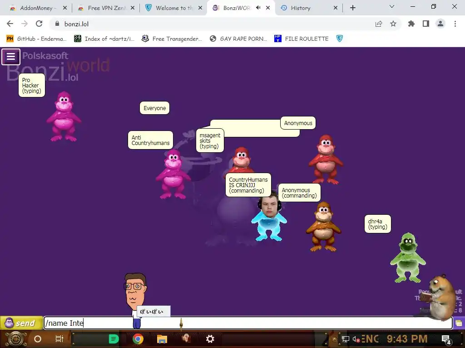
Task: Click the muted volume tray icon
Action: pos(356,339)
